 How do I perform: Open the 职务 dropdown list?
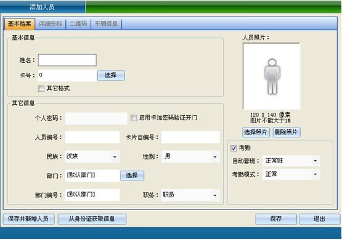(215, 195)
